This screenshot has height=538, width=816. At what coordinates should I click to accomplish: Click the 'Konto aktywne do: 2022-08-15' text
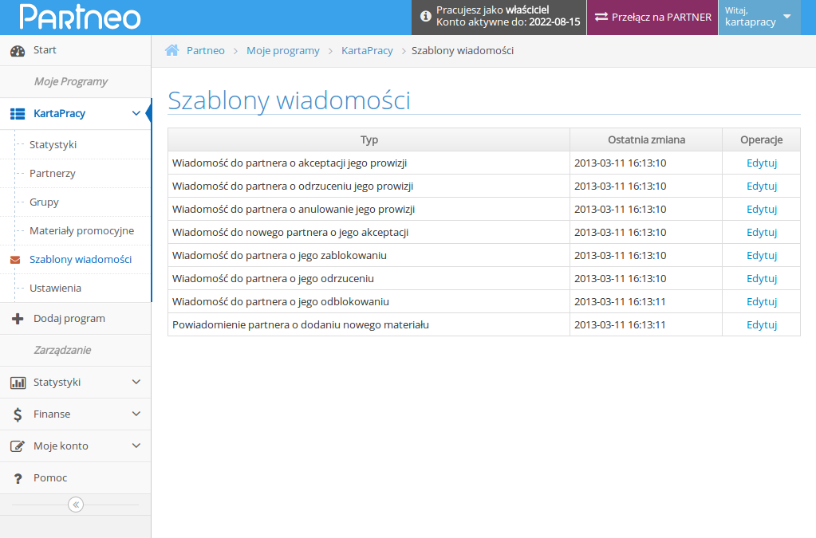(x=508, y=22)
